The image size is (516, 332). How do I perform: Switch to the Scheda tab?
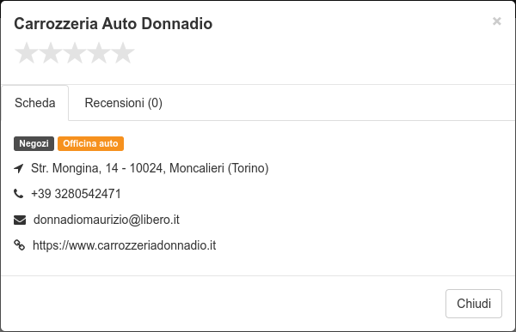tap(35, 103)
